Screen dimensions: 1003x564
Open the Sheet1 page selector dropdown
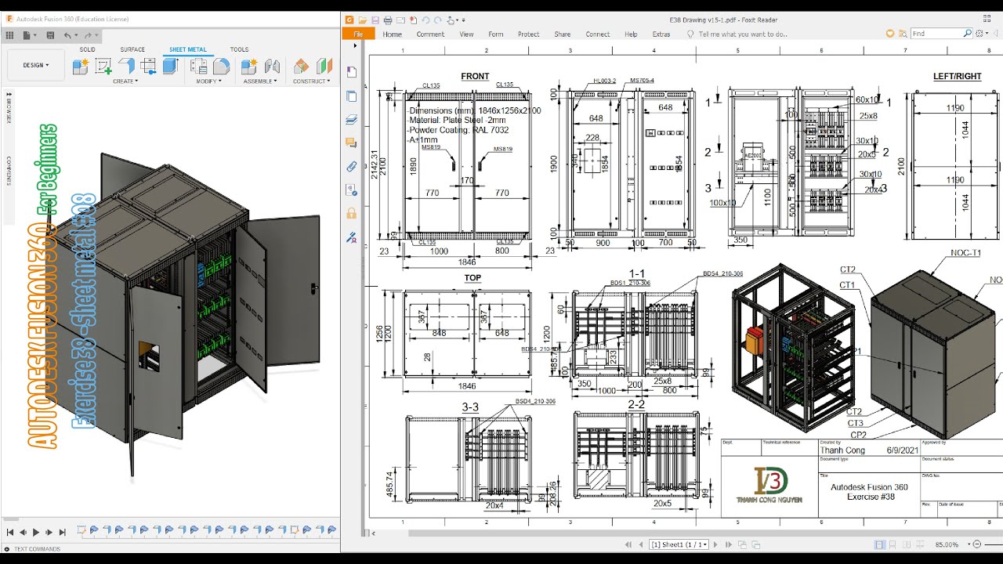pyautogui.click(x=679, y=544)
